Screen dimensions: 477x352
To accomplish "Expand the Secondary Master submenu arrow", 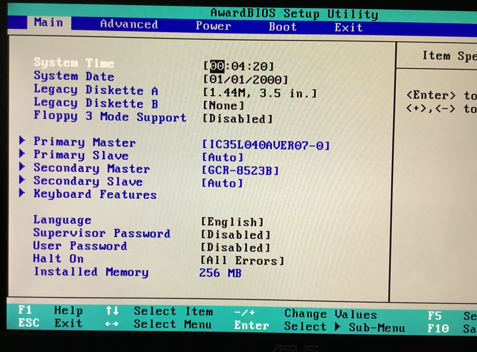I will (22, 166).
